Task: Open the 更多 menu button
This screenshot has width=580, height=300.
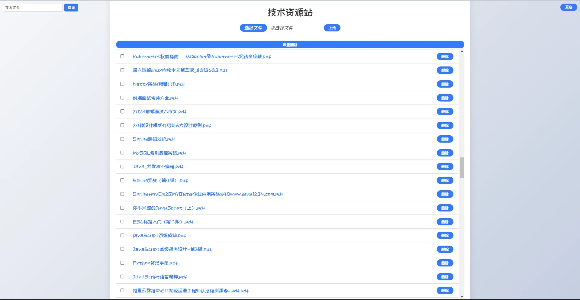Action: pos(569,7)
